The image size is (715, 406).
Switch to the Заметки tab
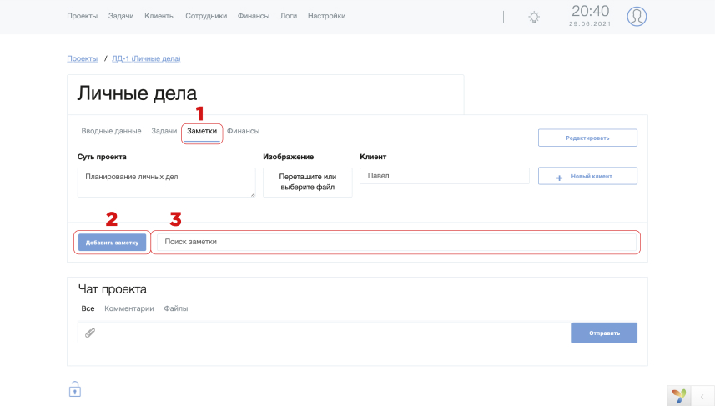coord(202,131)
